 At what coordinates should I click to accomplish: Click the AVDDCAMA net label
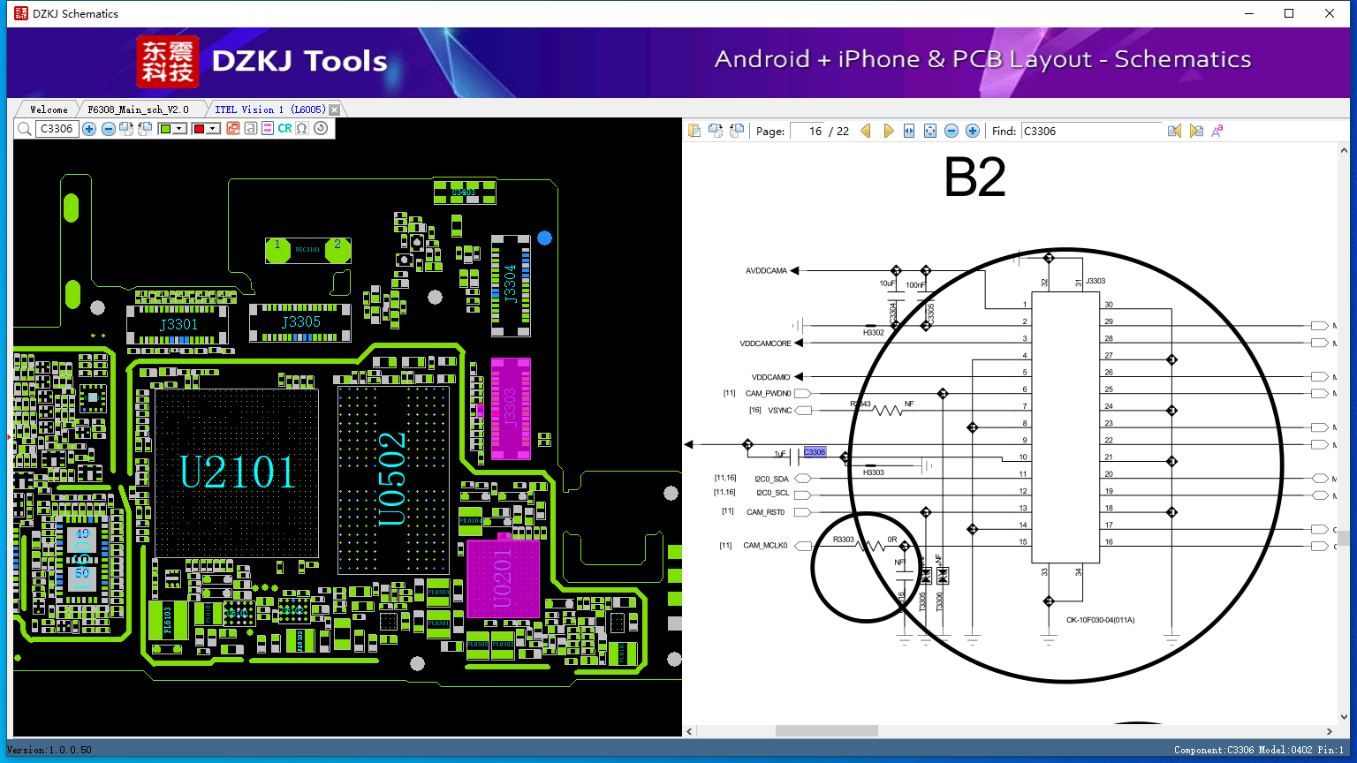click(x=766, y=271)
